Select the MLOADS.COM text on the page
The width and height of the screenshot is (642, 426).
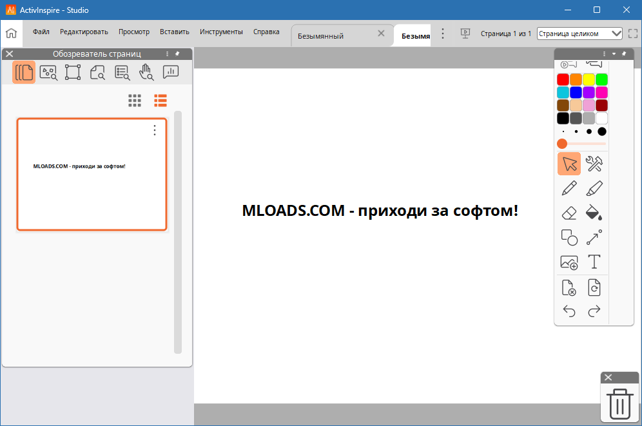click(x=380, y=211)
